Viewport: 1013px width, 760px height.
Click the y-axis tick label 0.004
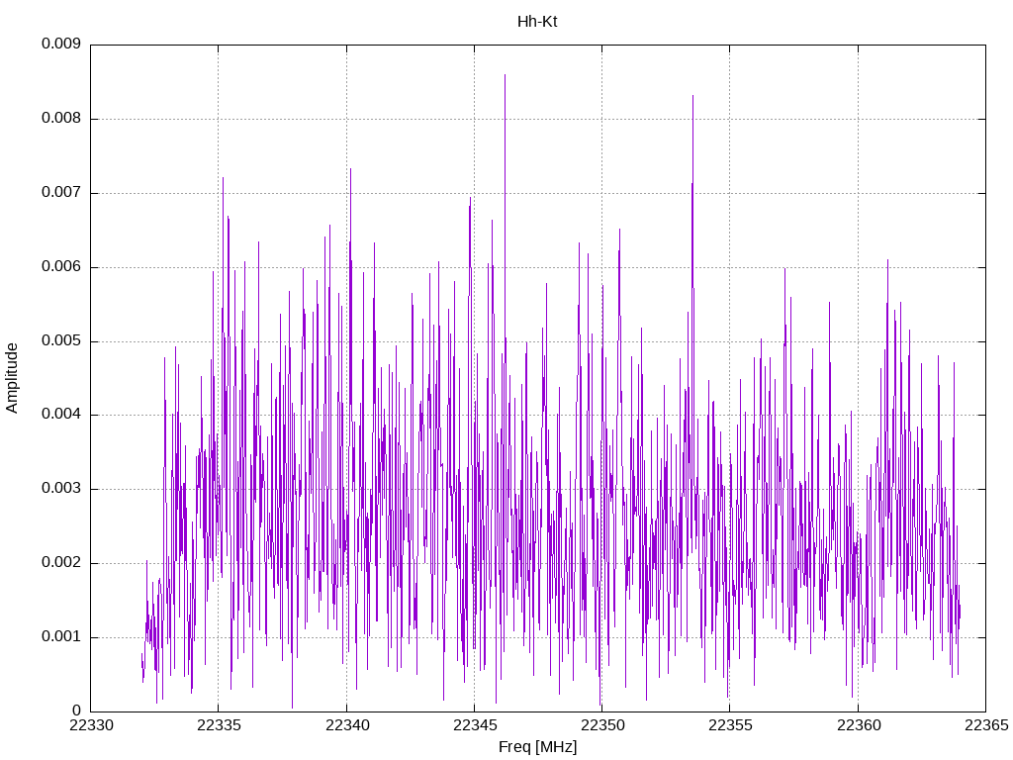pyautogui.click(x=61, y=415)
